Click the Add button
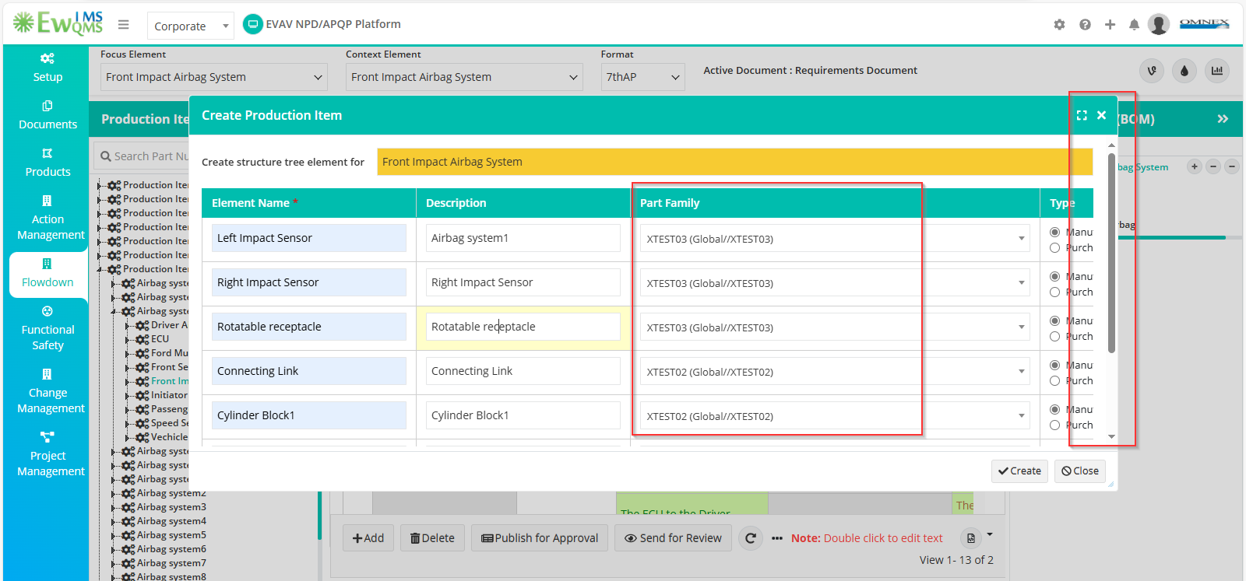The height and width of the screenshot is (581, 1246). [x=368, y=538]
